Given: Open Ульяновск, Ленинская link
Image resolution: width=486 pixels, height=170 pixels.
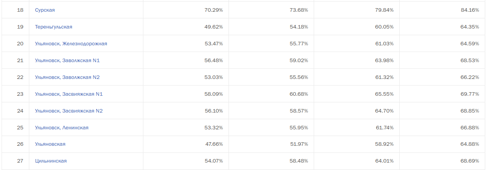Looking at the screenshot, I should coord(62,128).
